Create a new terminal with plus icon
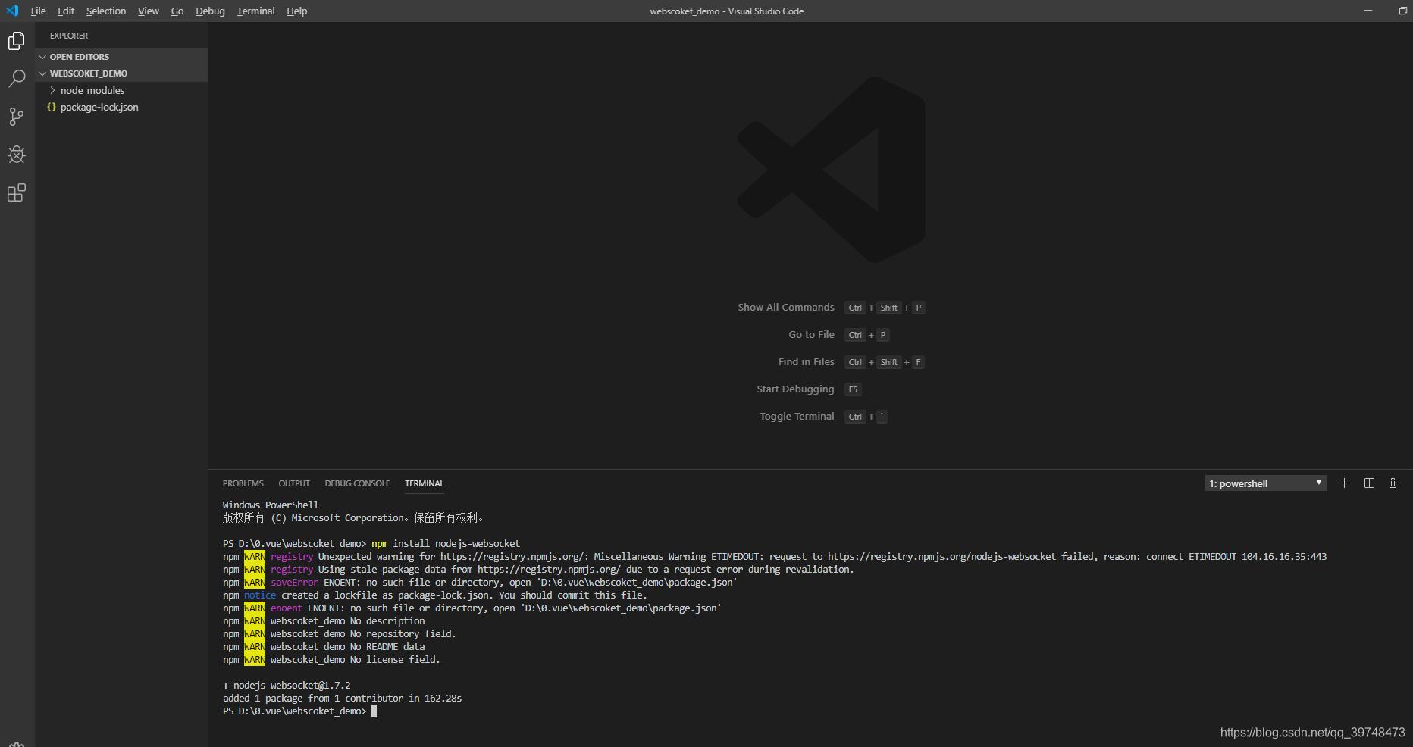The height and width of the screenshot is (747, 1413). point(1344,483)
